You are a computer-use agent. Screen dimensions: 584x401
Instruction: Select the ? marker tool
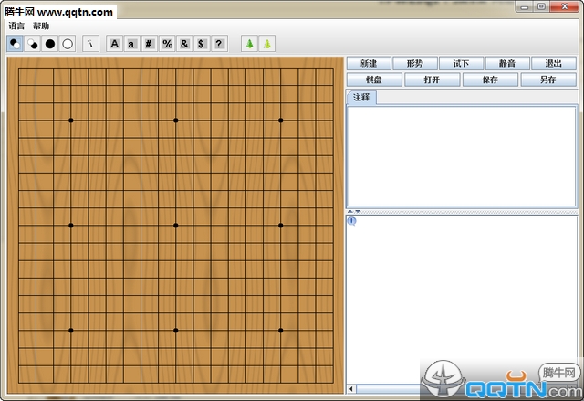click(x=219, y=44)
